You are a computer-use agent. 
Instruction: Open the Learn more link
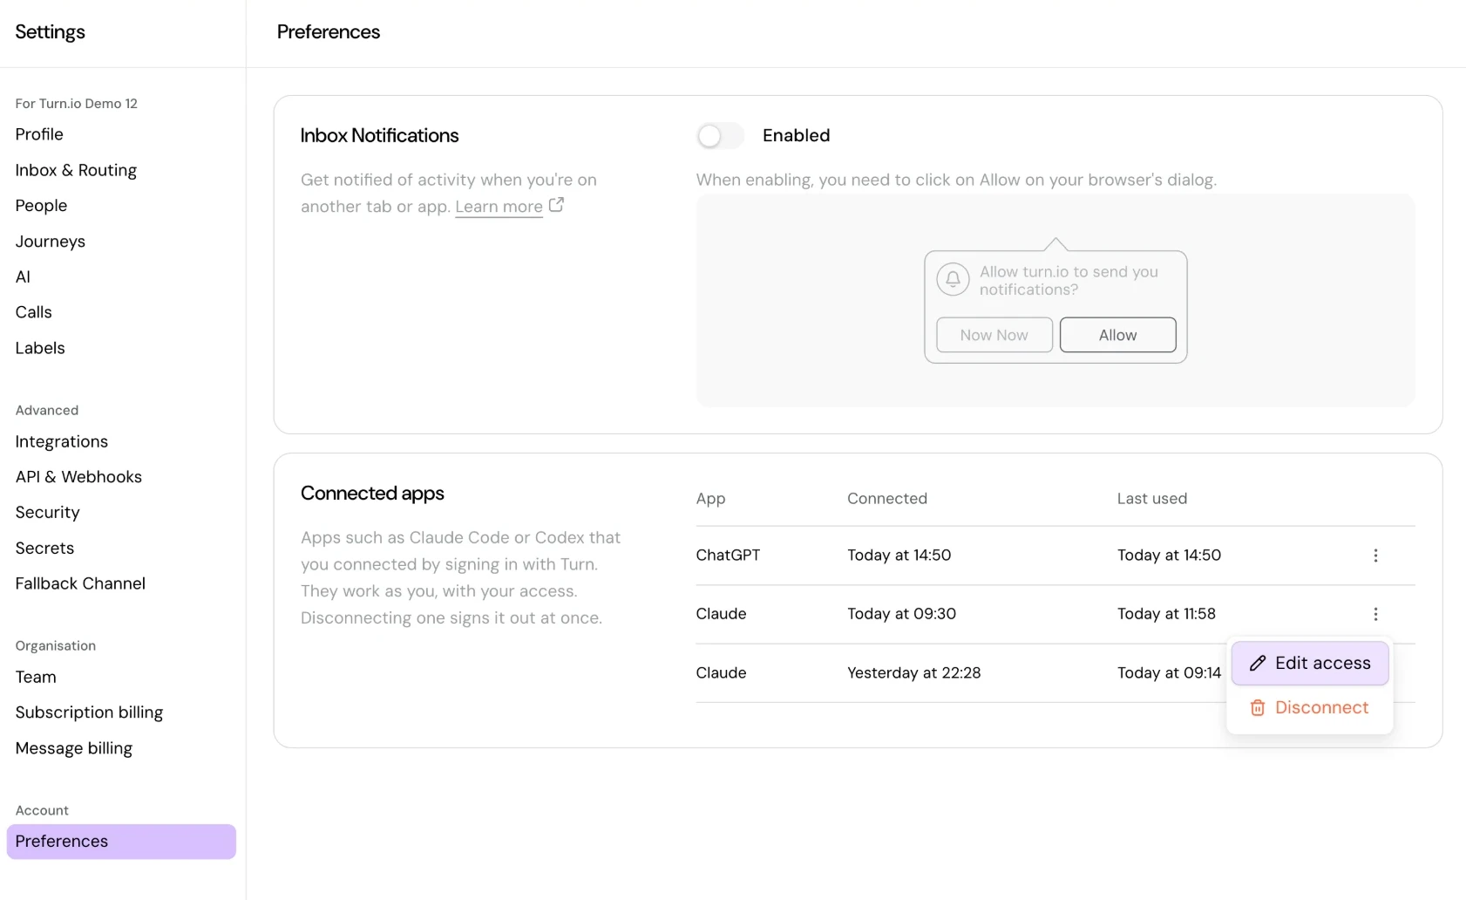499,207
